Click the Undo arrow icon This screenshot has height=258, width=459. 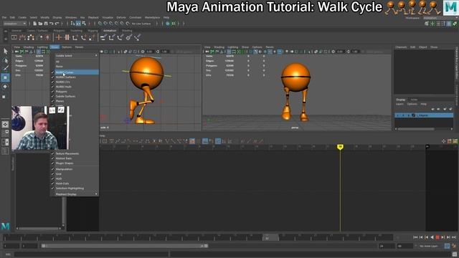pyautogui.click(x=51, y=24)
